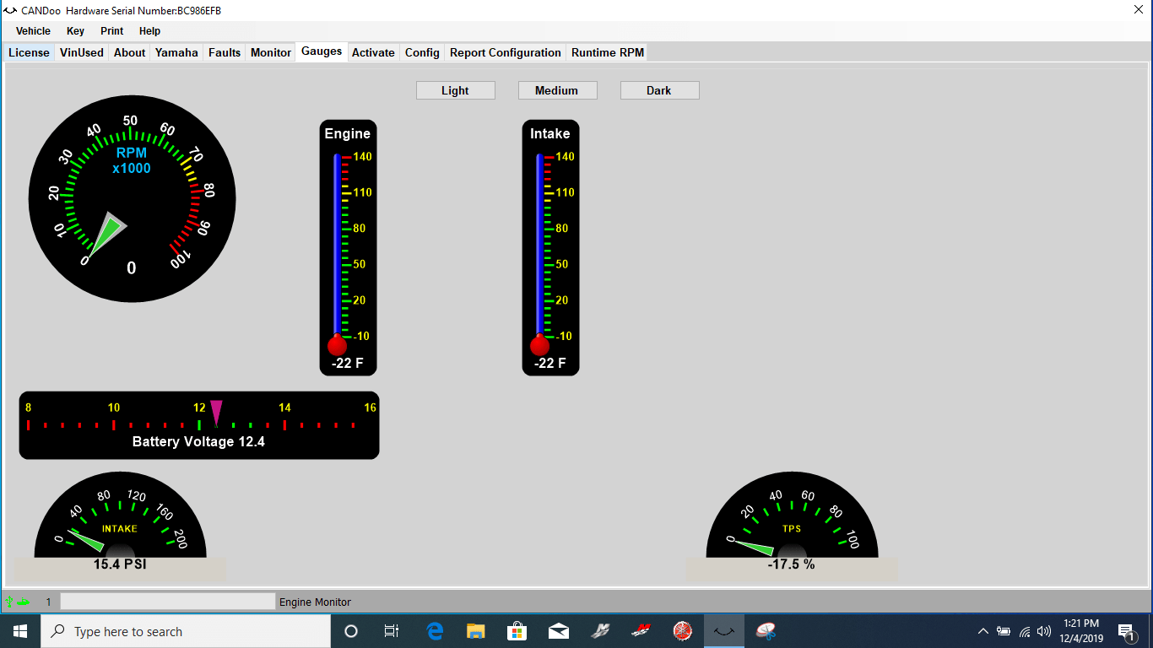Screen dimensions: 1153x648
Task: Open the Monitor tab
Action: [270, 51]
